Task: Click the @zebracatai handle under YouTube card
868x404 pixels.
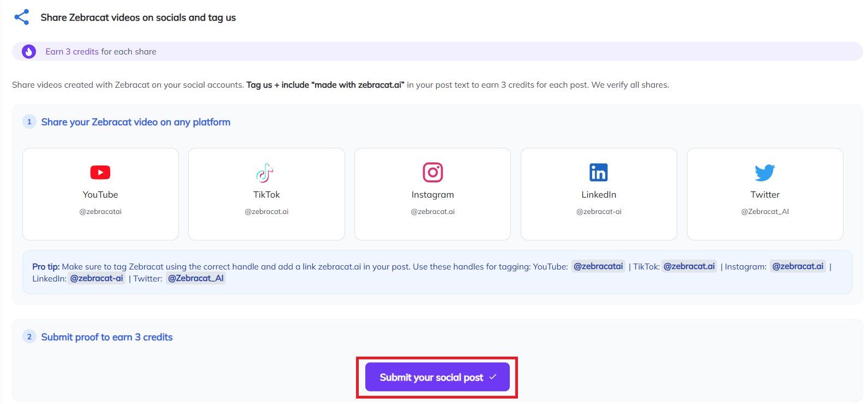Action: pos(100,212)
